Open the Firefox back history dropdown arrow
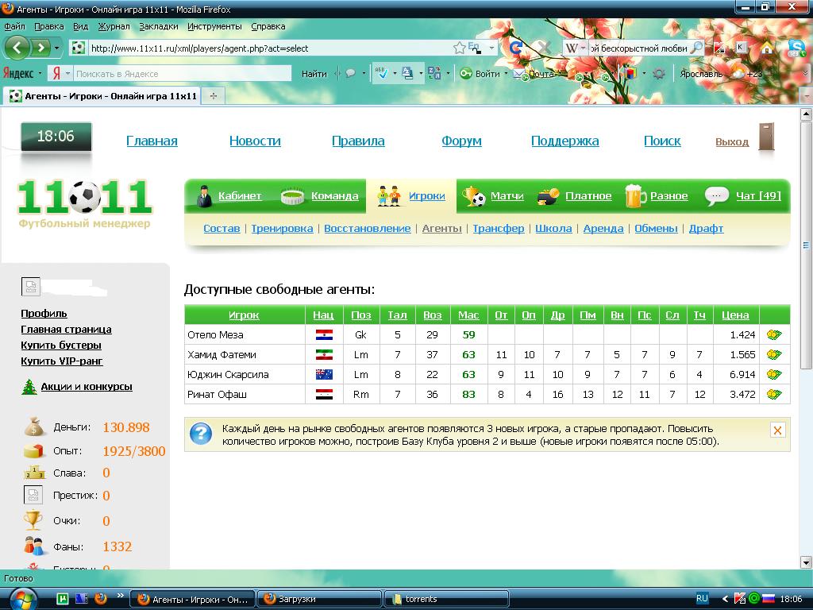813x610 pixels. [56, 48]
